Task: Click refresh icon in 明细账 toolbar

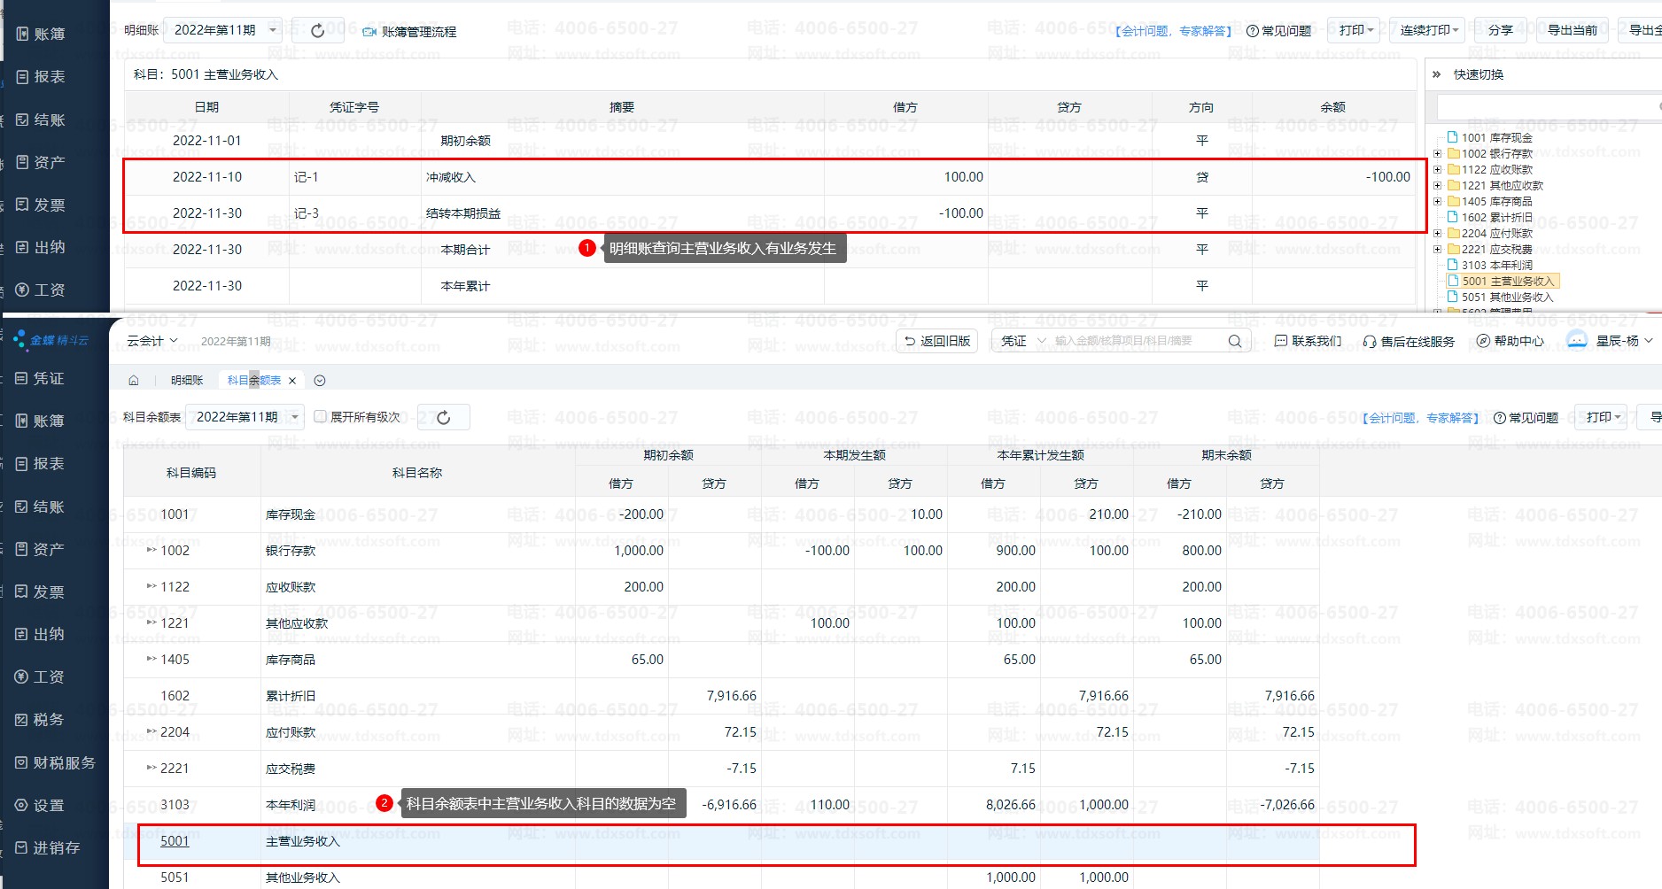Action: pyautogui.click(x=317, y=31)
